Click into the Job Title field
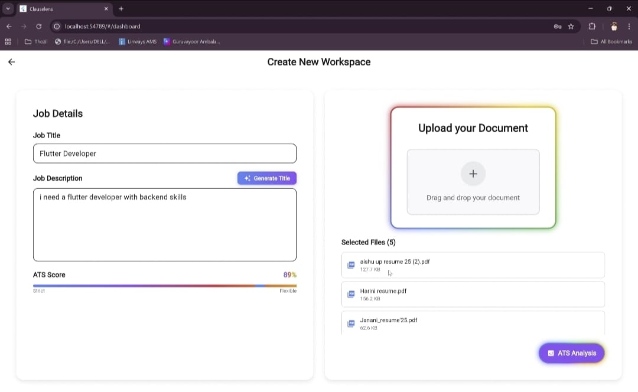This screenshot has width=638, height=392. click(x=165, y=153)
